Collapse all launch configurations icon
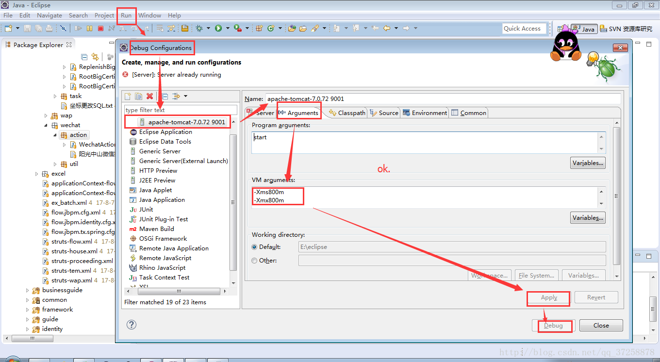Viewport: 660px width, 362px height. click(165, 96)
